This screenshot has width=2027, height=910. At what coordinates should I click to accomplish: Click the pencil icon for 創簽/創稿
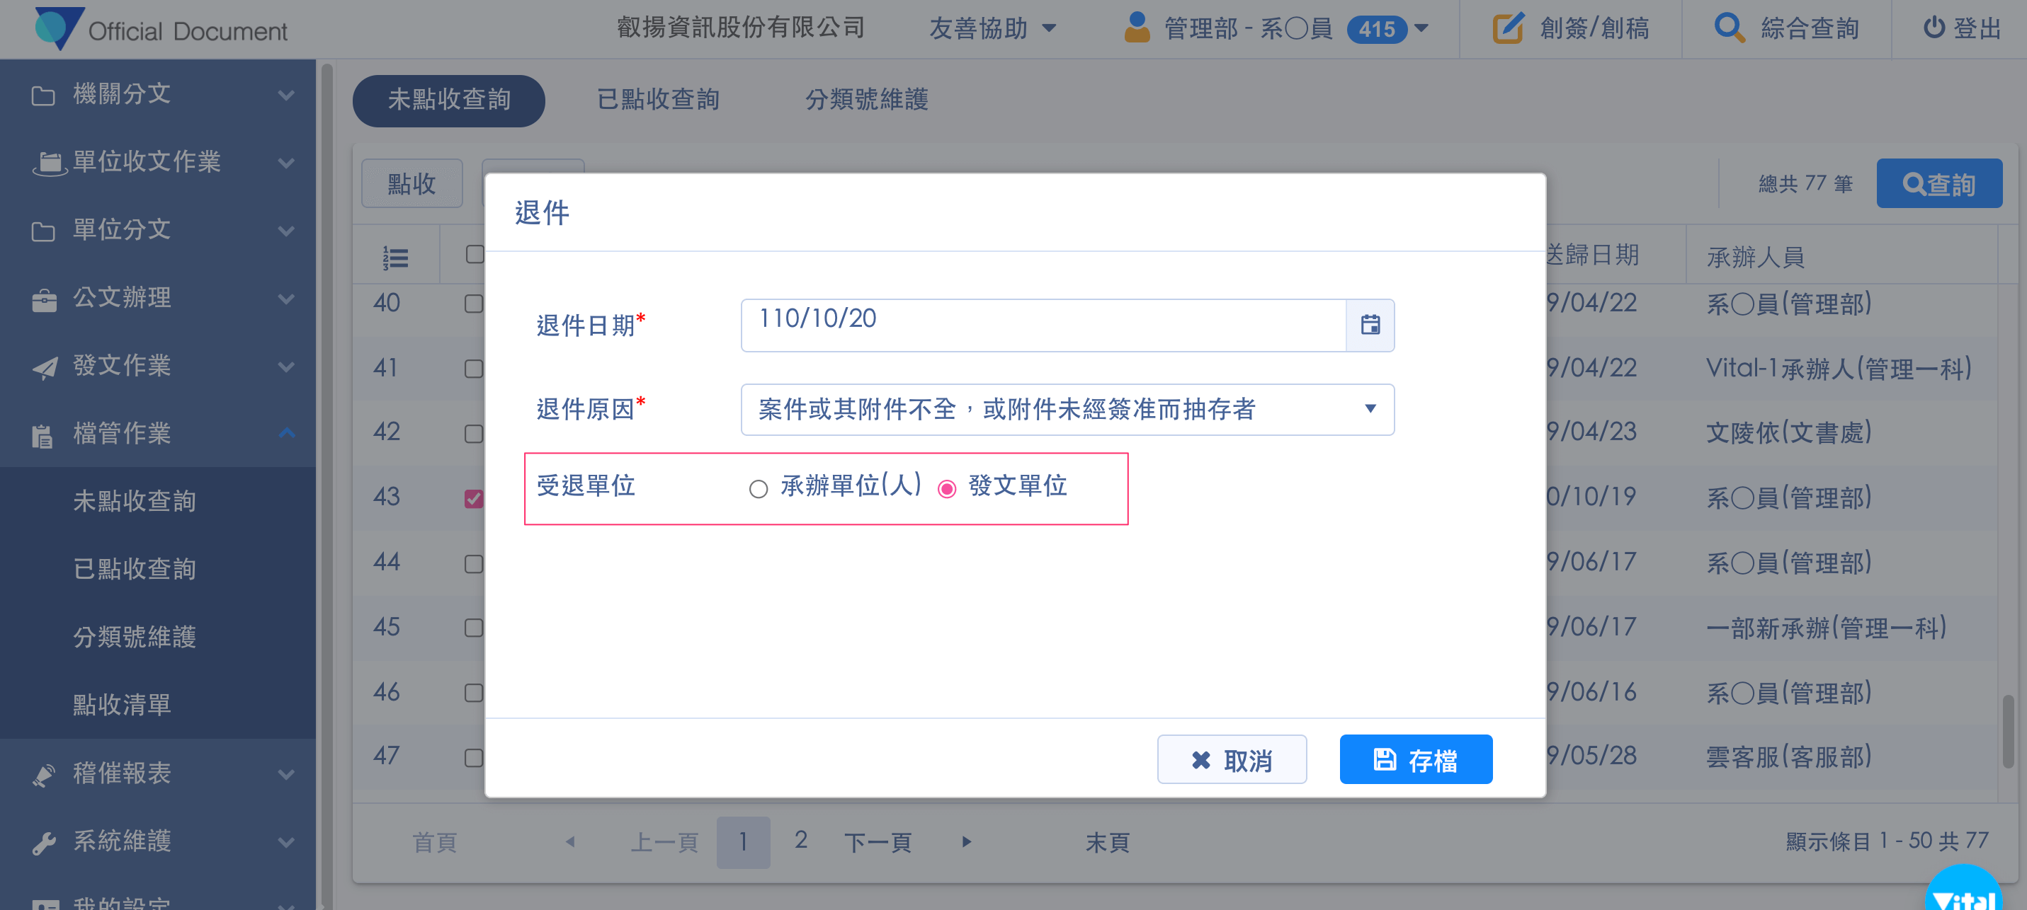[x=1507, y=28]
